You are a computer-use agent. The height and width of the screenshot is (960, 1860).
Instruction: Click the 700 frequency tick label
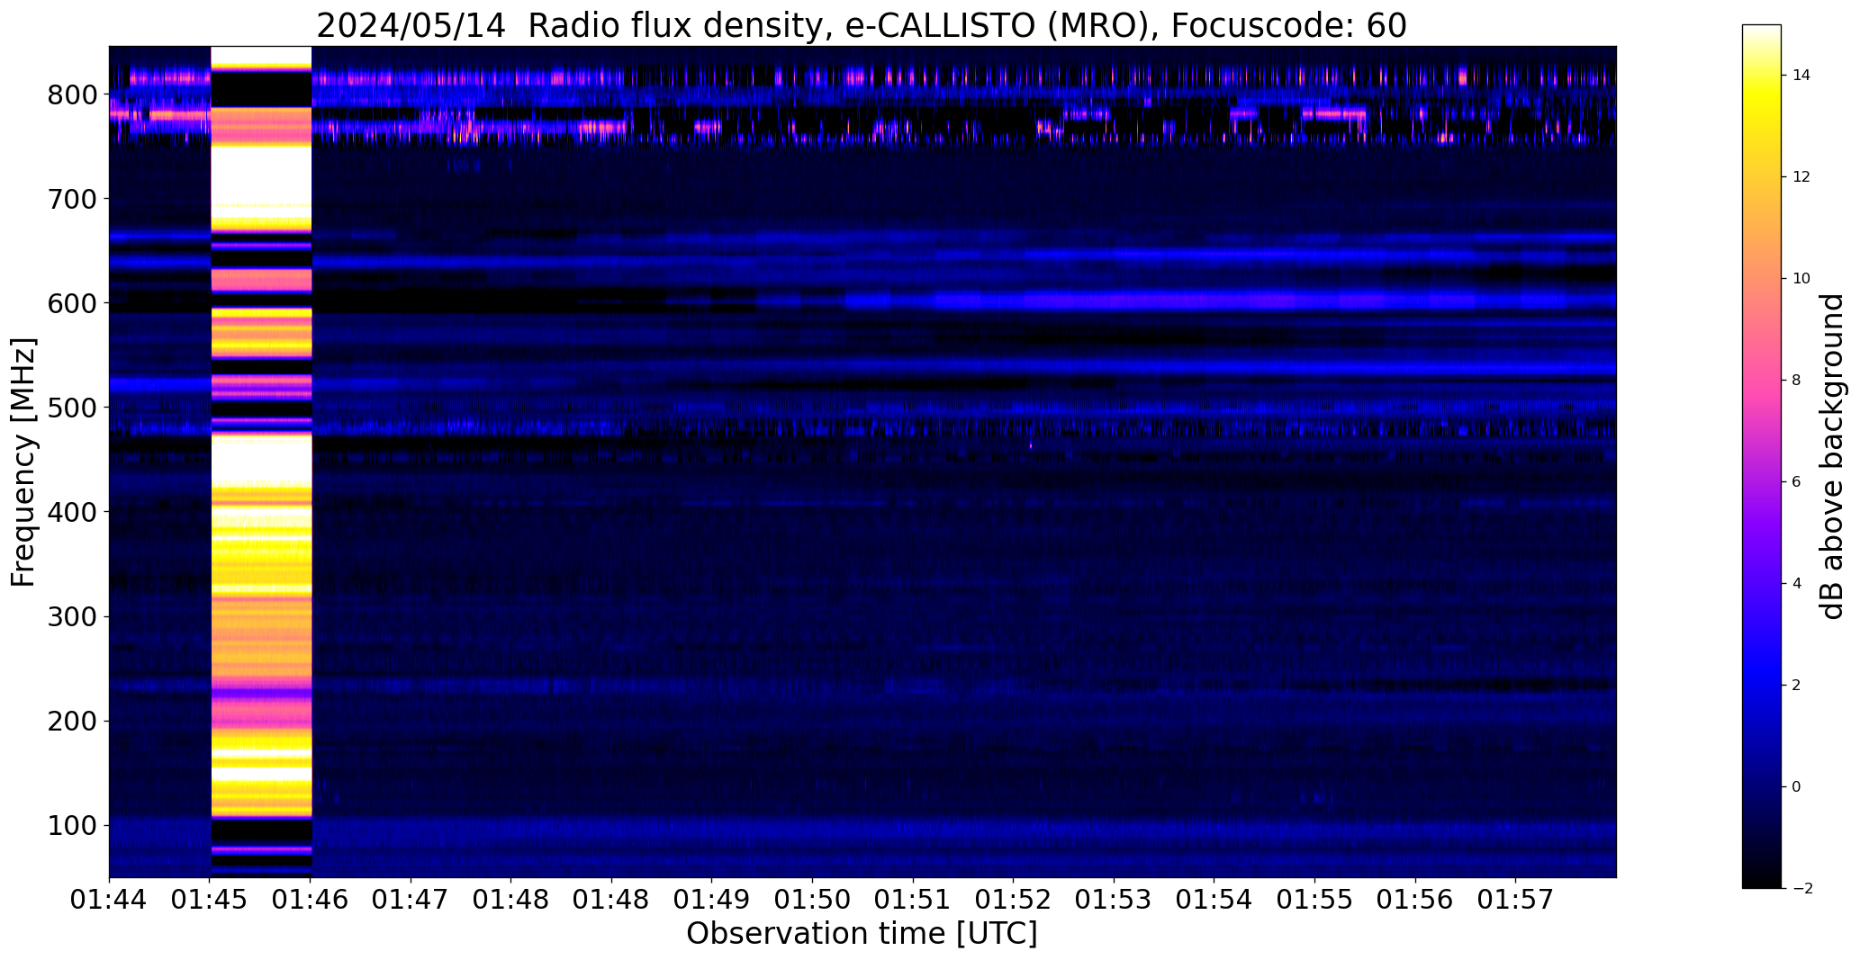pos(73,199)
